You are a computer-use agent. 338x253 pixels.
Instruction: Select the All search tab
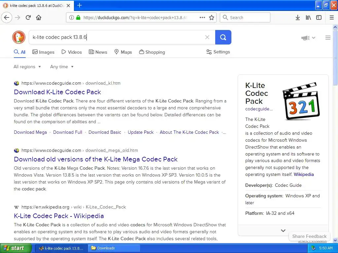click(x=19, y=52)
